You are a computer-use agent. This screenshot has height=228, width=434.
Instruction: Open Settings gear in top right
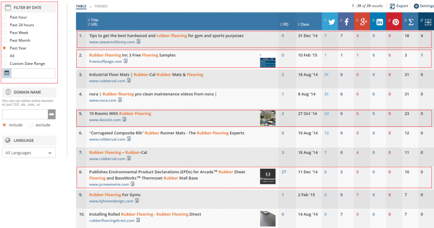pyautogui.click(x=423, y=6)
